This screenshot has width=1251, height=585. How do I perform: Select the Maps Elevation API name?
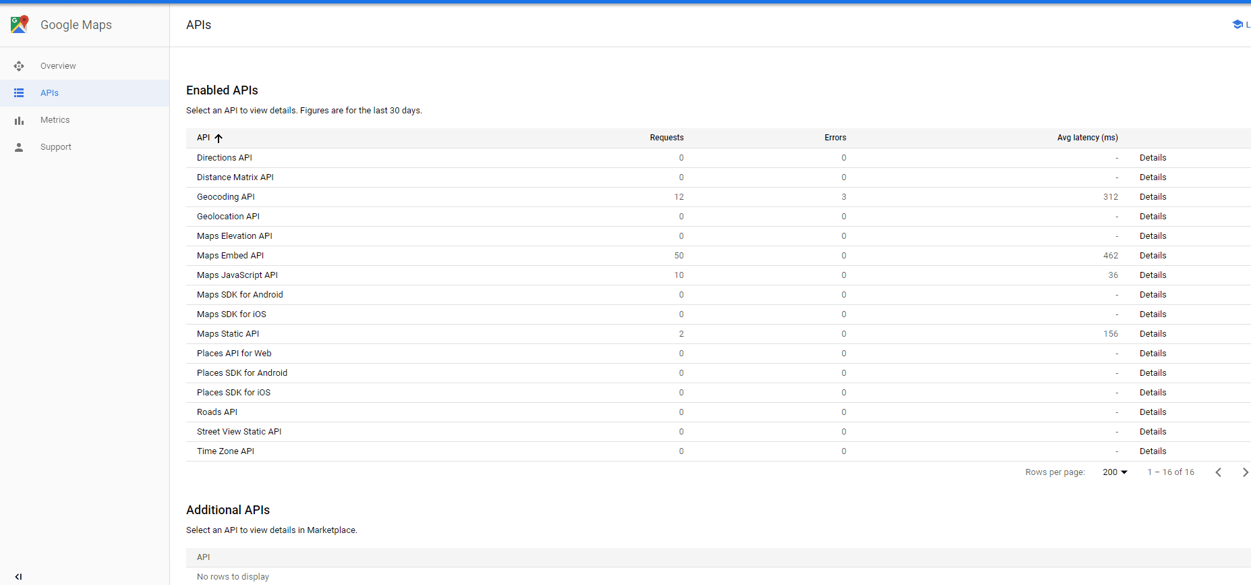coord(235,236)
